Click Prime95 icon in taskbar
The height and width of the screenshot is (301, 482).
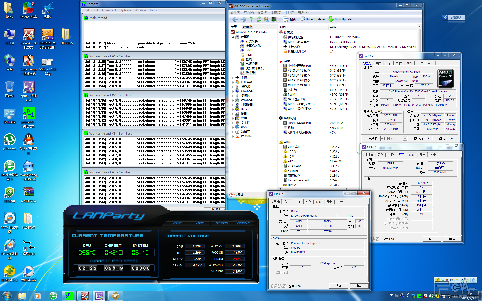point(69,296)
